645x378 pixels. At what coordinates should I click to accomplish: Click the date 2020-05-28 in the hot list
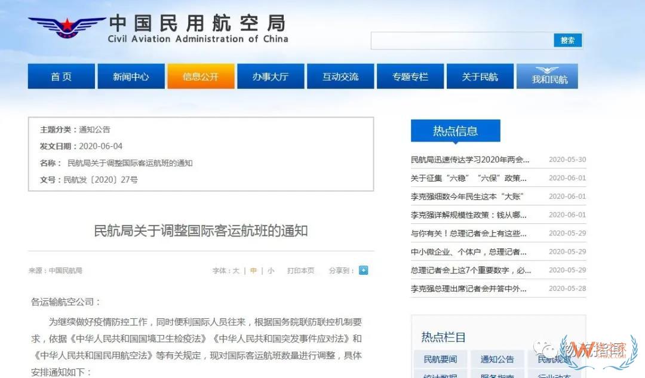click(567, 289)
